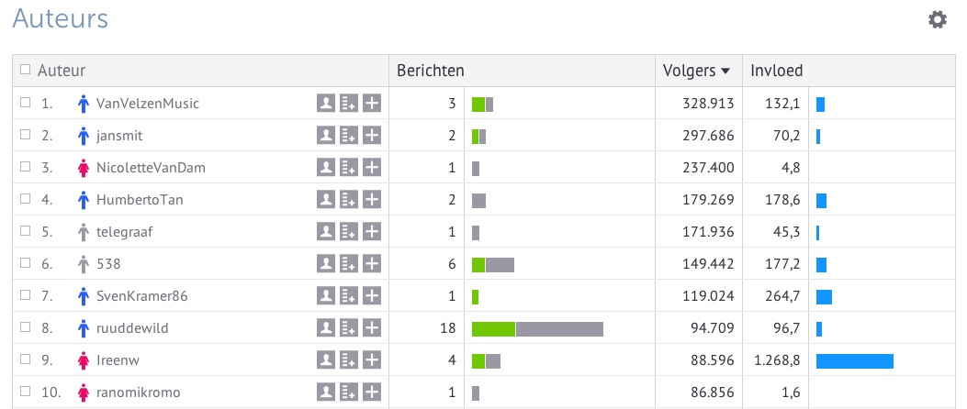Sort the table by Invloed header
The width and height of the screenshot is (967, 409).
click(x=777, y=71)
